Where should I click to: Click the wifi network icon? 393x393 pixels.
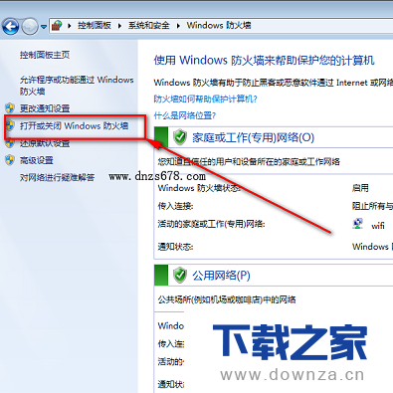(x=357, y=224)
